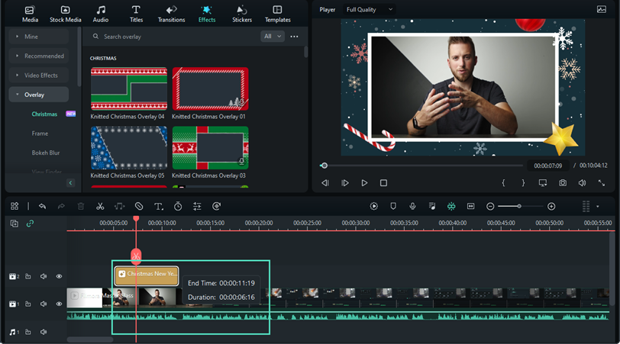
Task: Enter fullscreen preview
Action: point(602,183)
